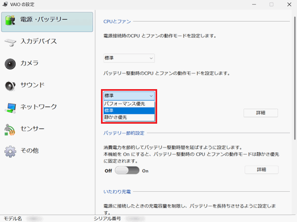Choose パフォーマンス優先 from the list
297x222 pixels.
coord(129,104)
